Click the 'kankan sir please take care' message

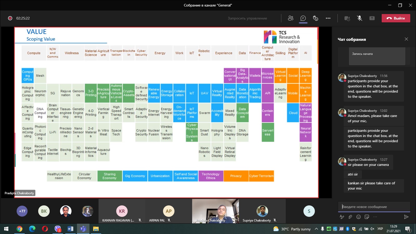[374, 186]
